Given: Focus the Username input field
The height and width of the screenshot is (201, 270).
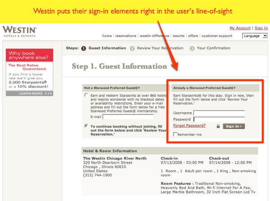Looking at the screenshot, I should pyautogui.click(x=219, y=113).
